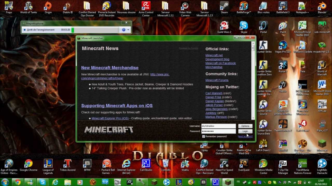Click the Login button in launcher
The width and height of the screenshot is (332, 186).
pyautogui.click(x=245, y=131)
